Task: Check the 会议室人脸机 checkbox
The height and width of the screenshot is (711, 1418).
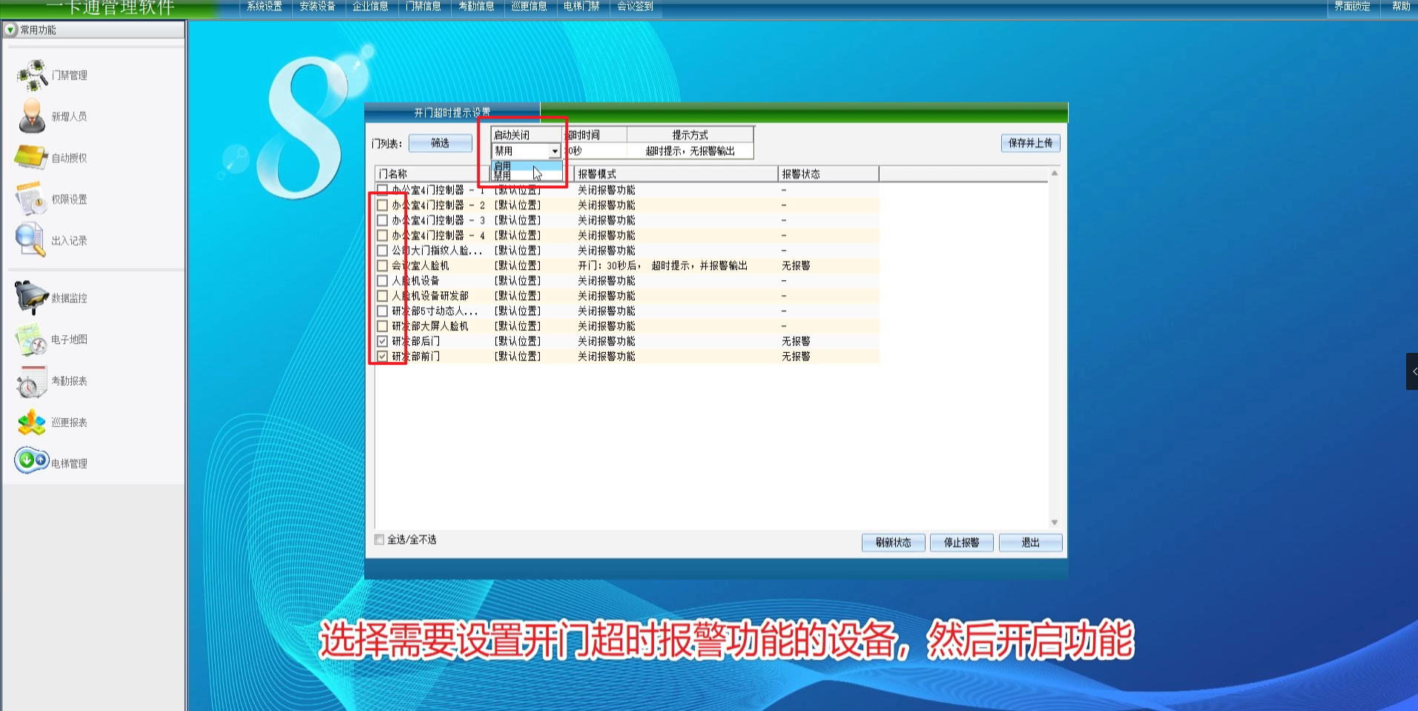Action: coord(382,265)
